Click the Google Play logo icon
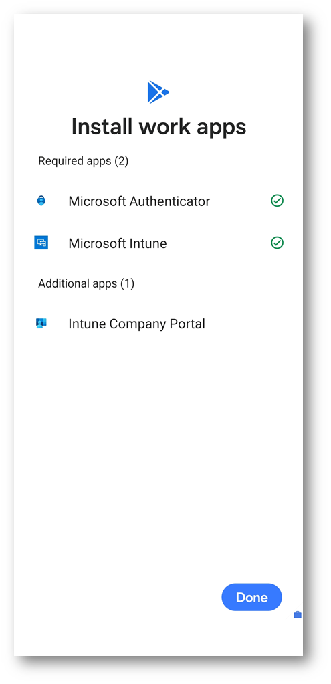 tap(158, 92)
